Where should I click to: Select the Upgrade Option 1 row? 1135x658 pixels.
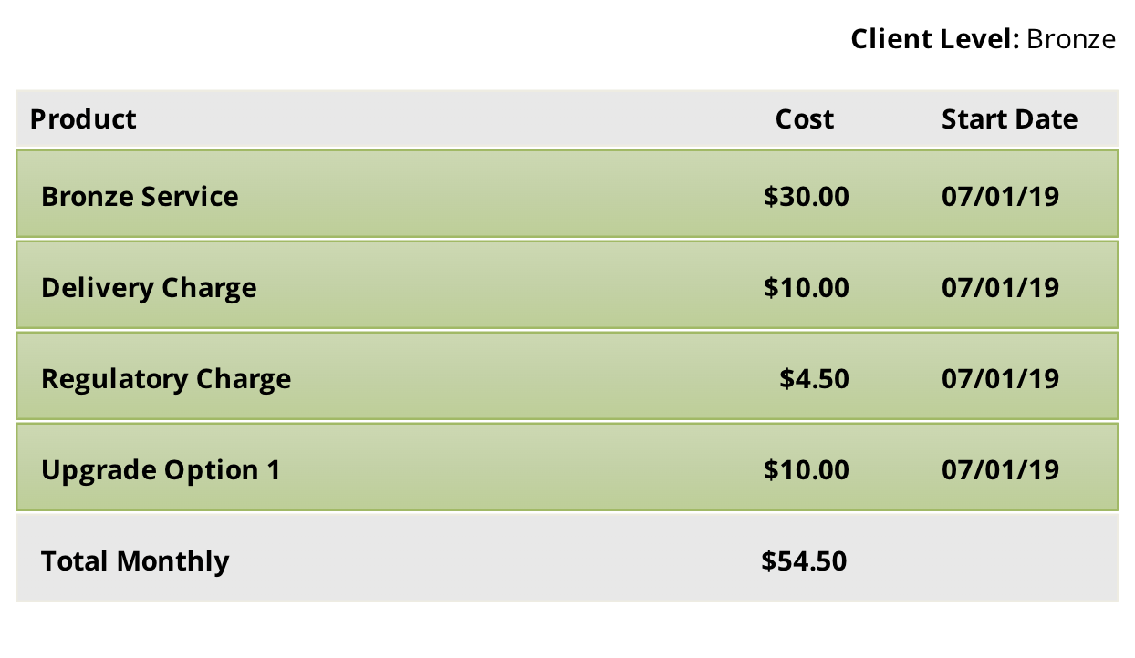coord(567,467)
